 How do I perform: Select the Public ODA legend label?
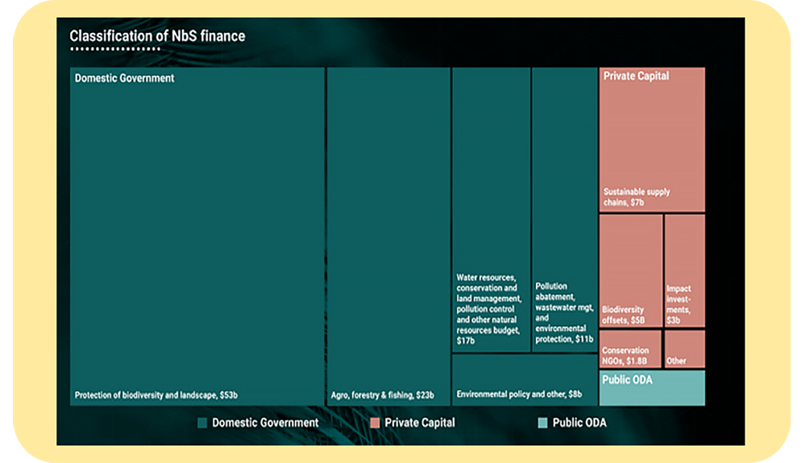point(580,423)
